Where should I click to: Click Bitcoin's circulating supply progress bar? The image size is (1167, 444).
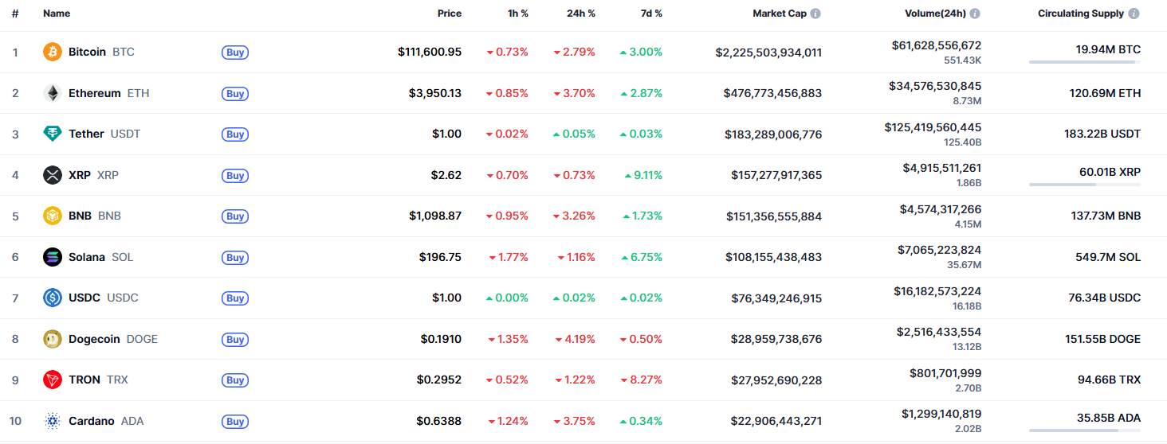point(1084,62)
